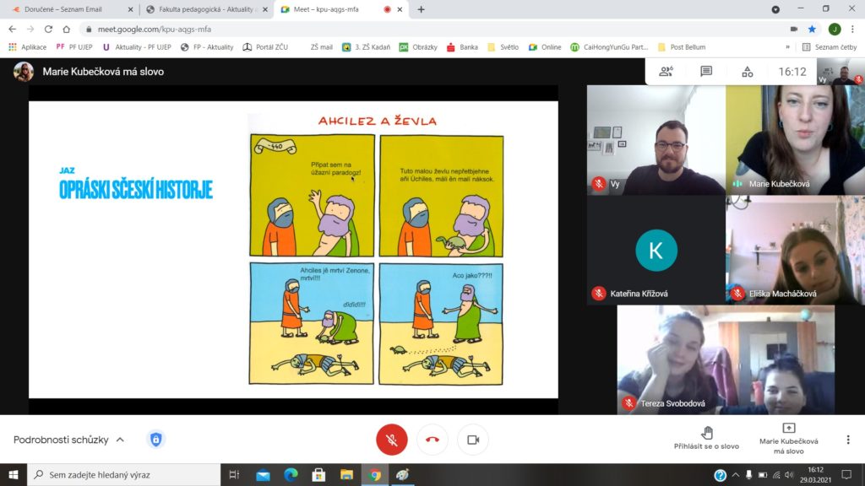Open Chrome tab search dropdown

tap(775, 9)
